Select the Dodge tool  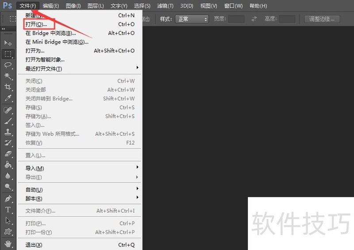coord(8,187)
